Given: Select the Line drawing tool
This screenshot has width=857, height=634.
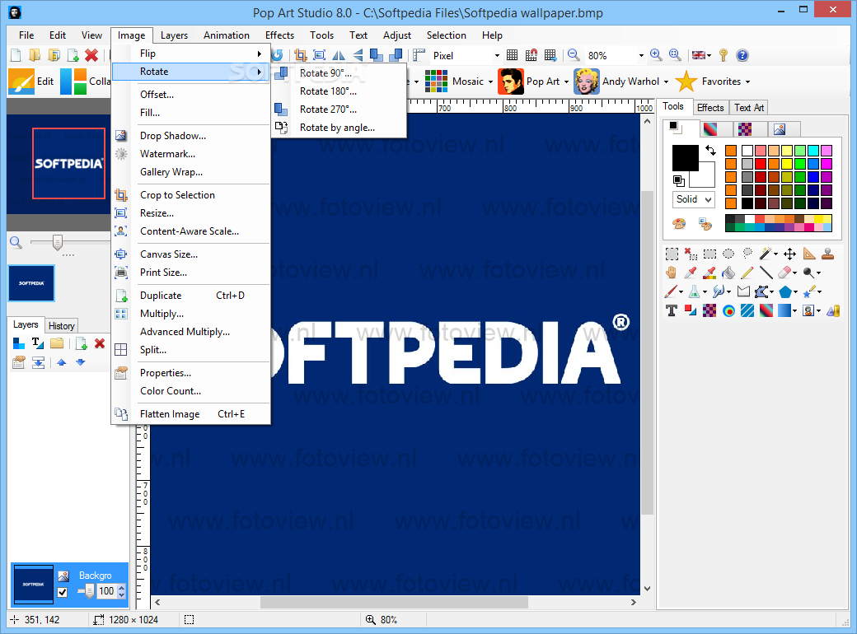Looking at the screenshot, I should [x=766, y=273].
